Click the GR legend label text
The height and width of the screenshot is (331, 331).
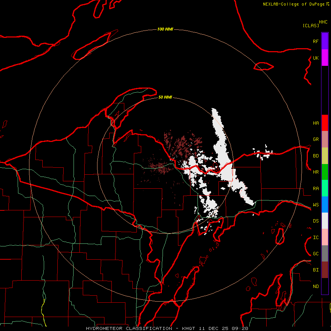point(316,139)
